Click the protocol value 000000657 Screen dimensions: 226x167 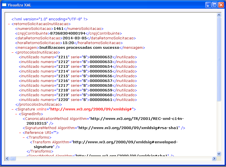click(x=101, y=81)
